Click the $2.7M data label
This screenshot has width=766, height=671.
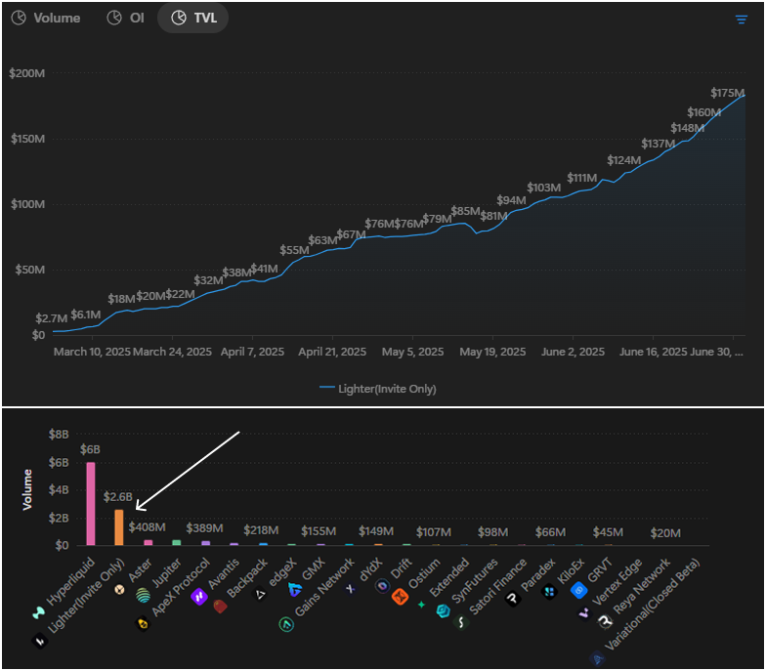(x=51, y=318)
